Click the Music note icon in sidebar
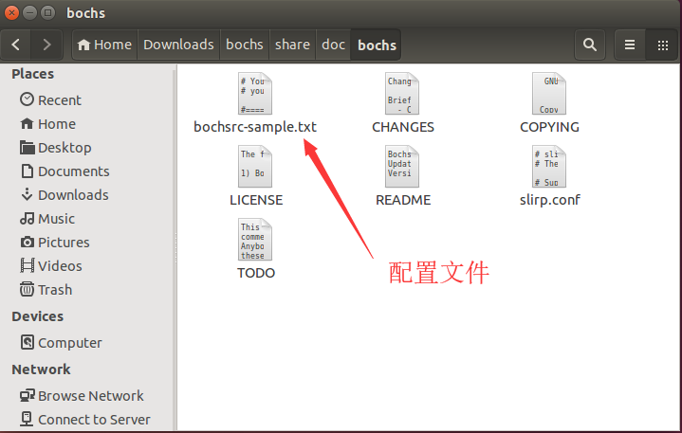The width and height of the screenshot is (682, 433). pyautogui.click(x=27, y=219)
